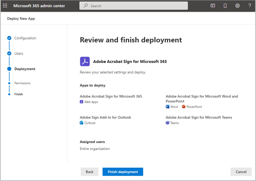Click the Adobe Acrobat Sign app logo
Image resolution: width=256 pixels, height=181 pixels.
coord(85,61)
